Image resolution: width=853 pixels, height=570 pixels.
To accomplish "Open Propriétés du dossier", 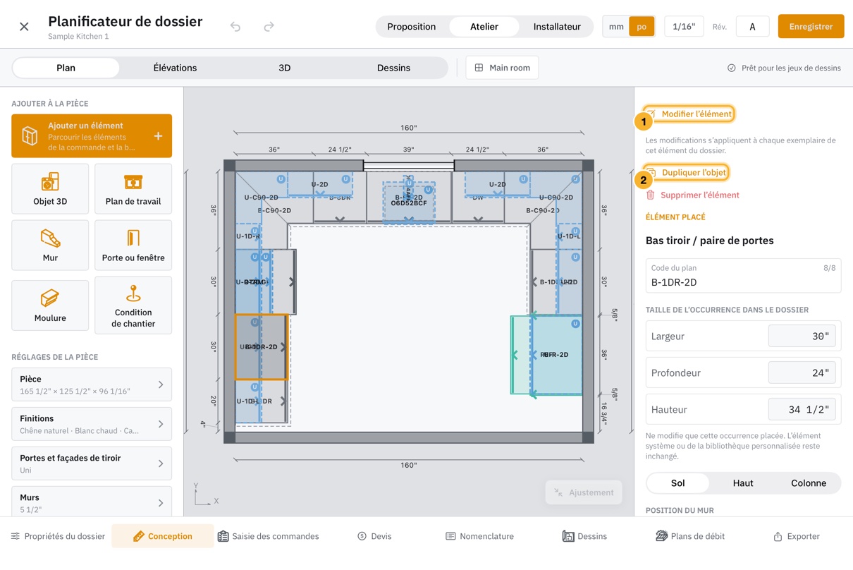I will tap(58, 536).
